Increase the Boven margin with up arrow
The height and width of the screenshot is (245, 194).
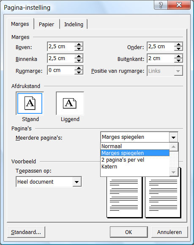(79, 44)
